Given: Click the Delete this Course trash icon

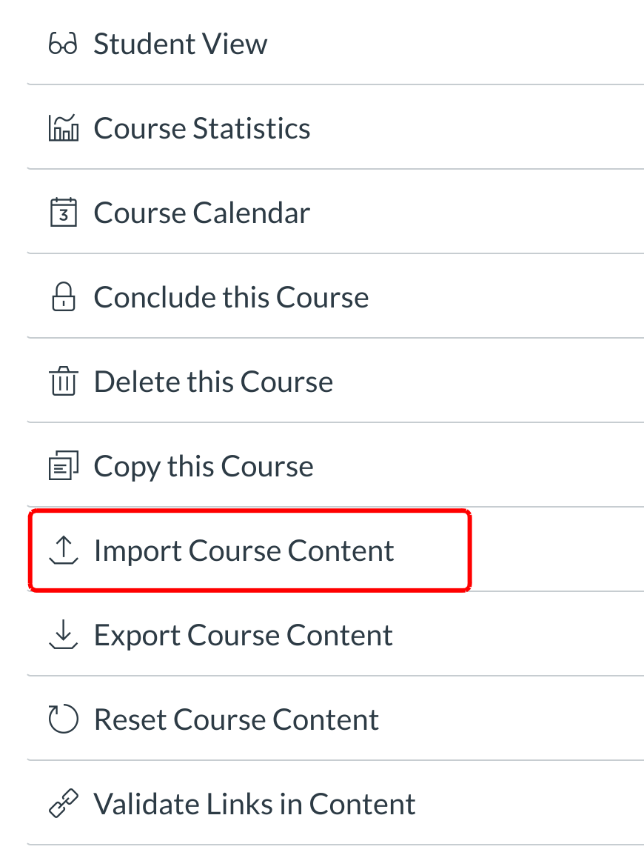Looking at the screenshot, I should pos(63,382).
